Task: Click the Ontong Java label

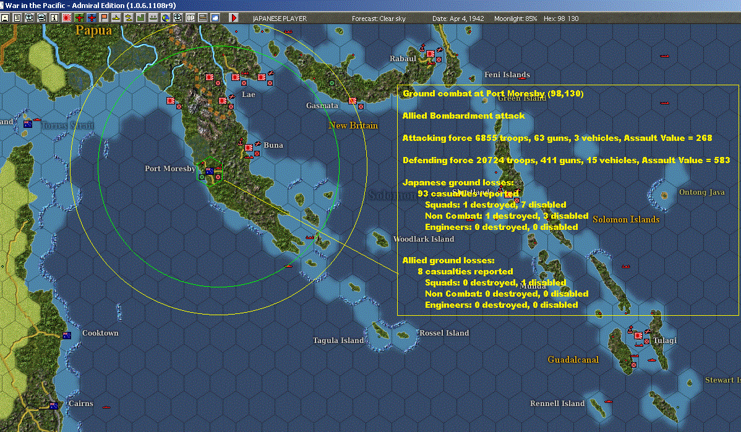Action: pos(702,192)
